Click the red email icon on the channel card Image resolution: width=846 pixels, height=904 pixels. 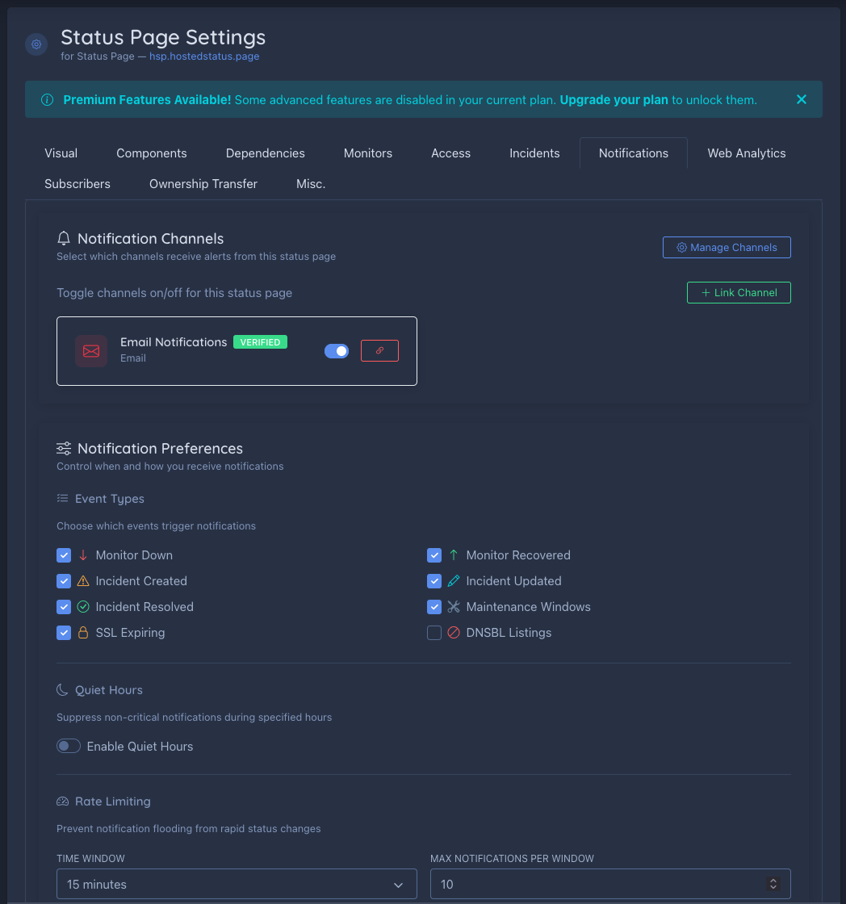click(x=90, y=350)
